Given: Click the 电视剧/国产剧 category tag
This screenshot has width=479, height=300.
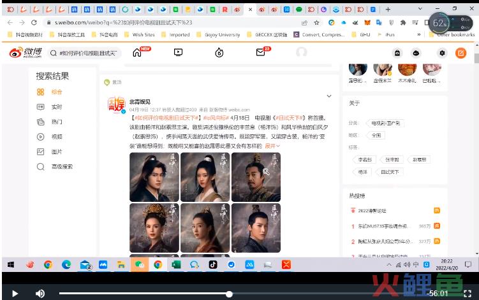Looking at the screenshot, I should pos(385,124).
